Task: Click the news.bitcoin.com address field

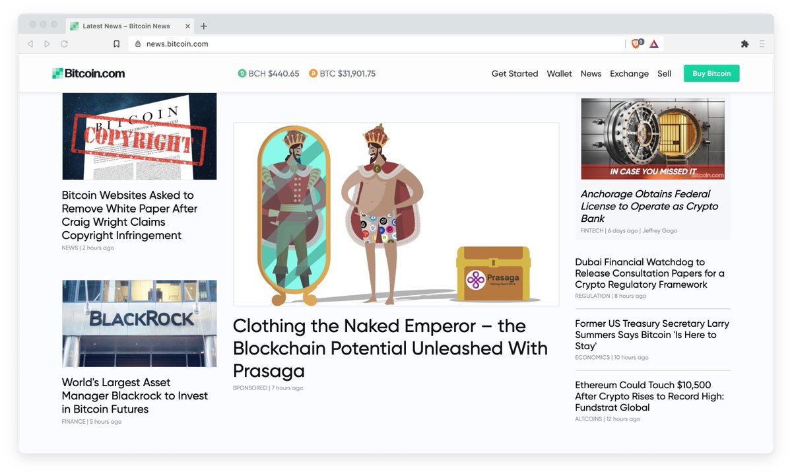Action: click(x=377, y=44)
